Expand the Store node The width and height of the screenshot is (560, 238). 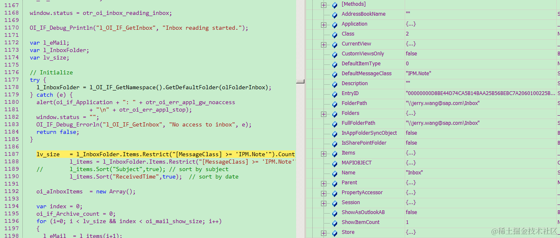[323, 233]
